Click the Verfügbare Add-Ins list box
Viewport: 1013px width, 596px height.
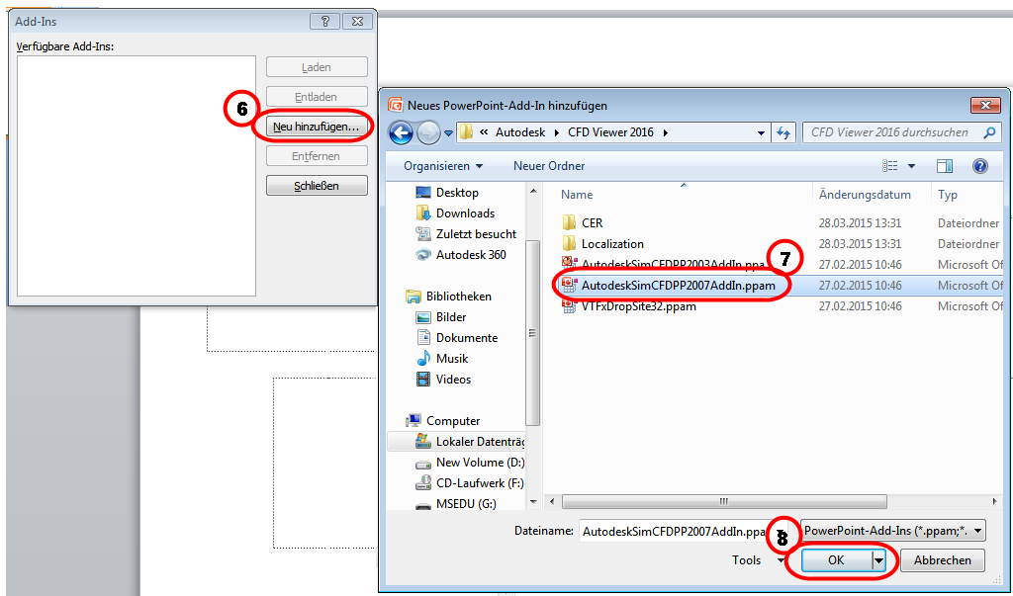click(137, 176)
